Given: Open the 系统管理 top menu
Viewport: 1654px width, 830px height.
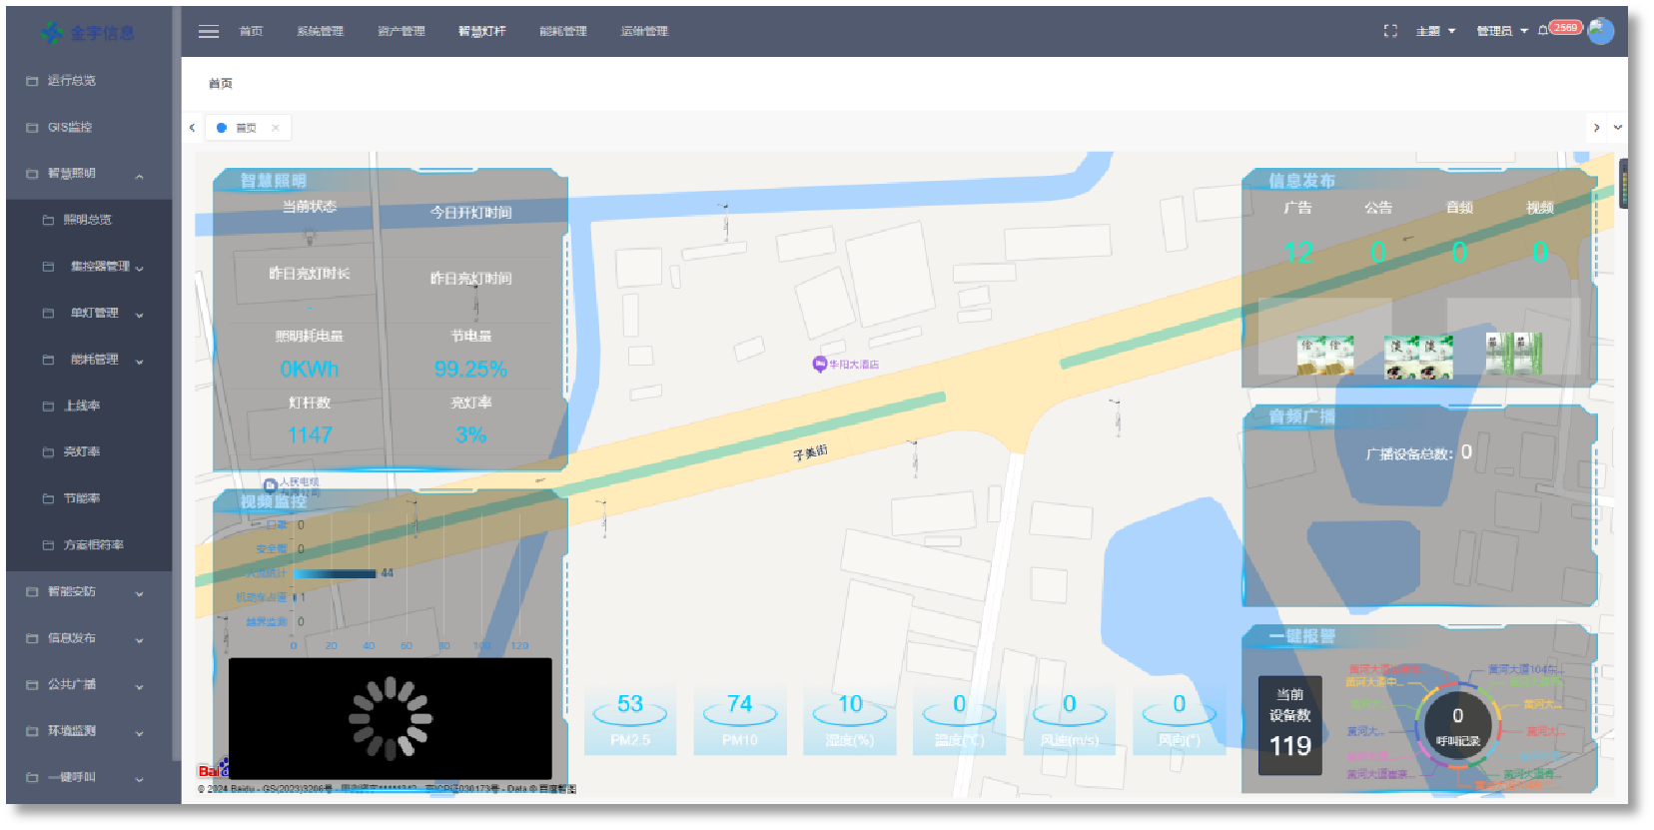Looking at the screenshot, I should tap(320, 31).
